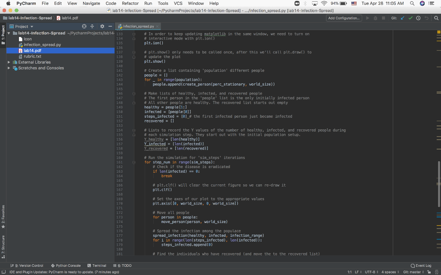Open the LF line separator selector

coord(358,272)
